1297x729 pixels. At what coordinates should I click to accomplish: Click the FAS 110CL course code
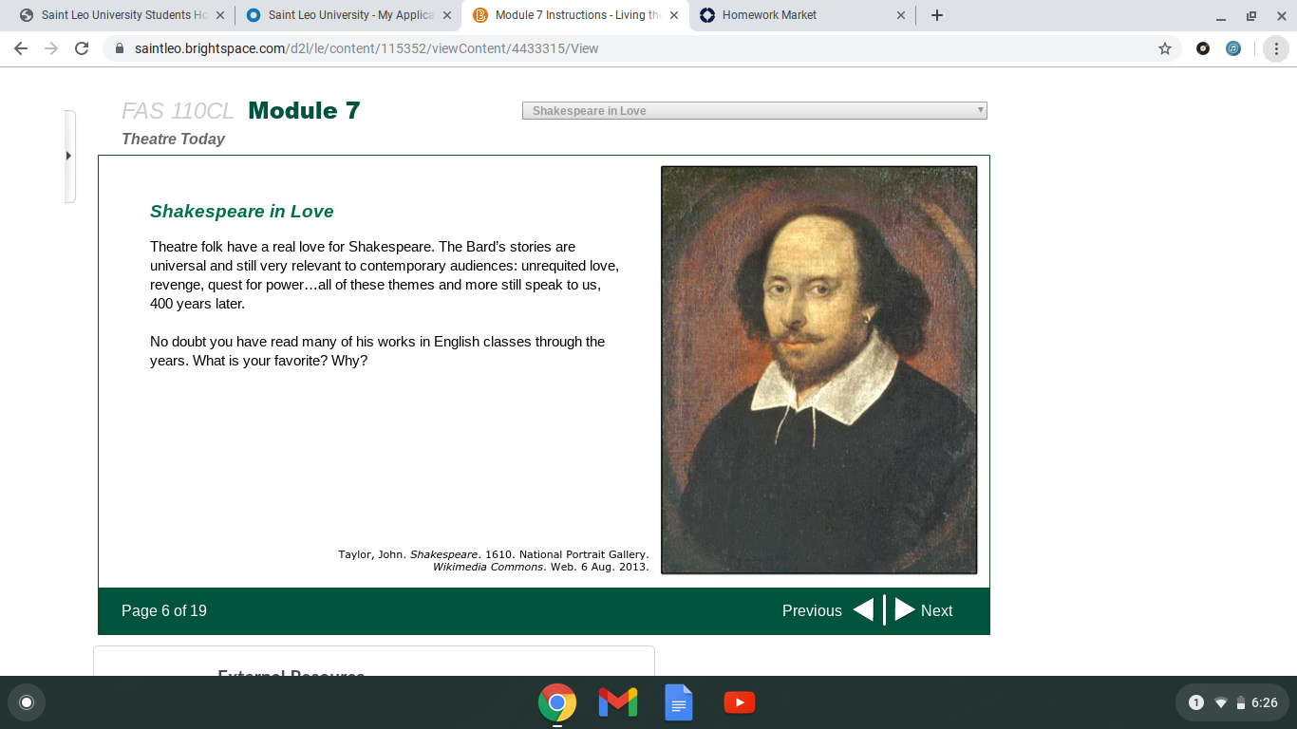(x=178, y=111)
